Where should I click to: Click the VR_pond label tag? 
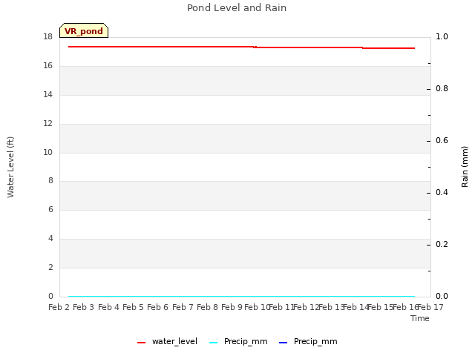84,30
